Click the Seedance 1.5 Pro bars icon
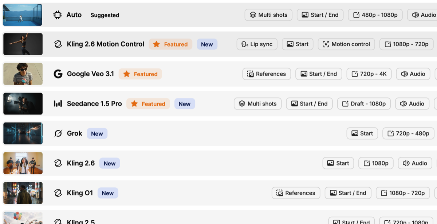This screenshot has height=224, width=437. click(x=58, y=104)
